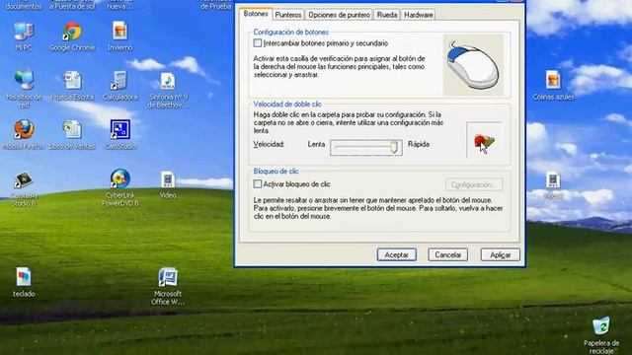
Task: Click the Cancelar button
Action: [x=447, y=254]
